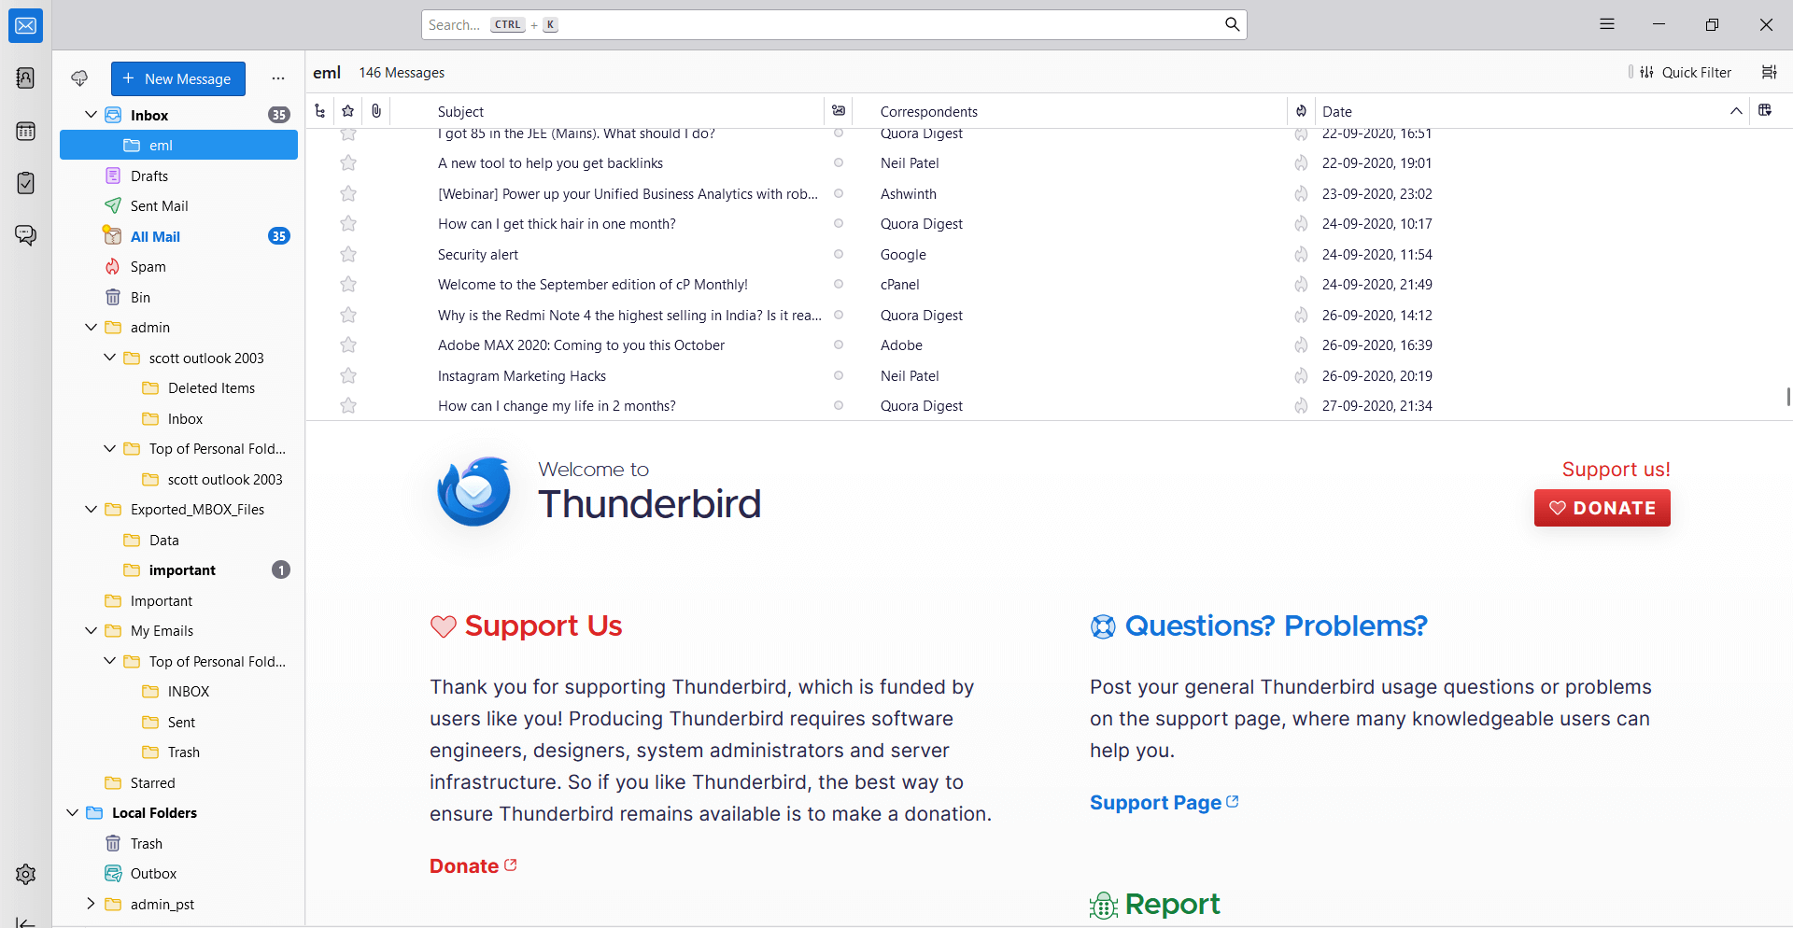Star 'Adobe MAX 2020' message
This screenshot has height=928, width=1793.
348,345
